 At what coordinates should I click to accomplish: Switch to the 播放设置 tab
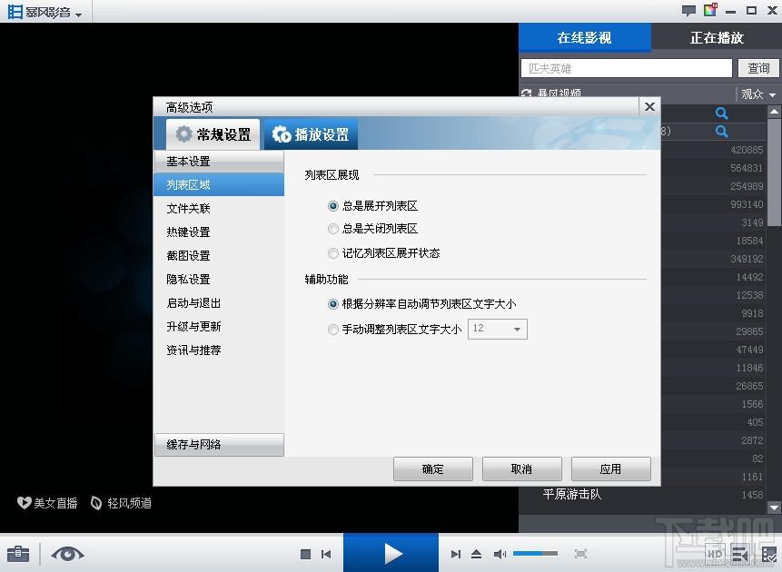(x=311, y=133)
